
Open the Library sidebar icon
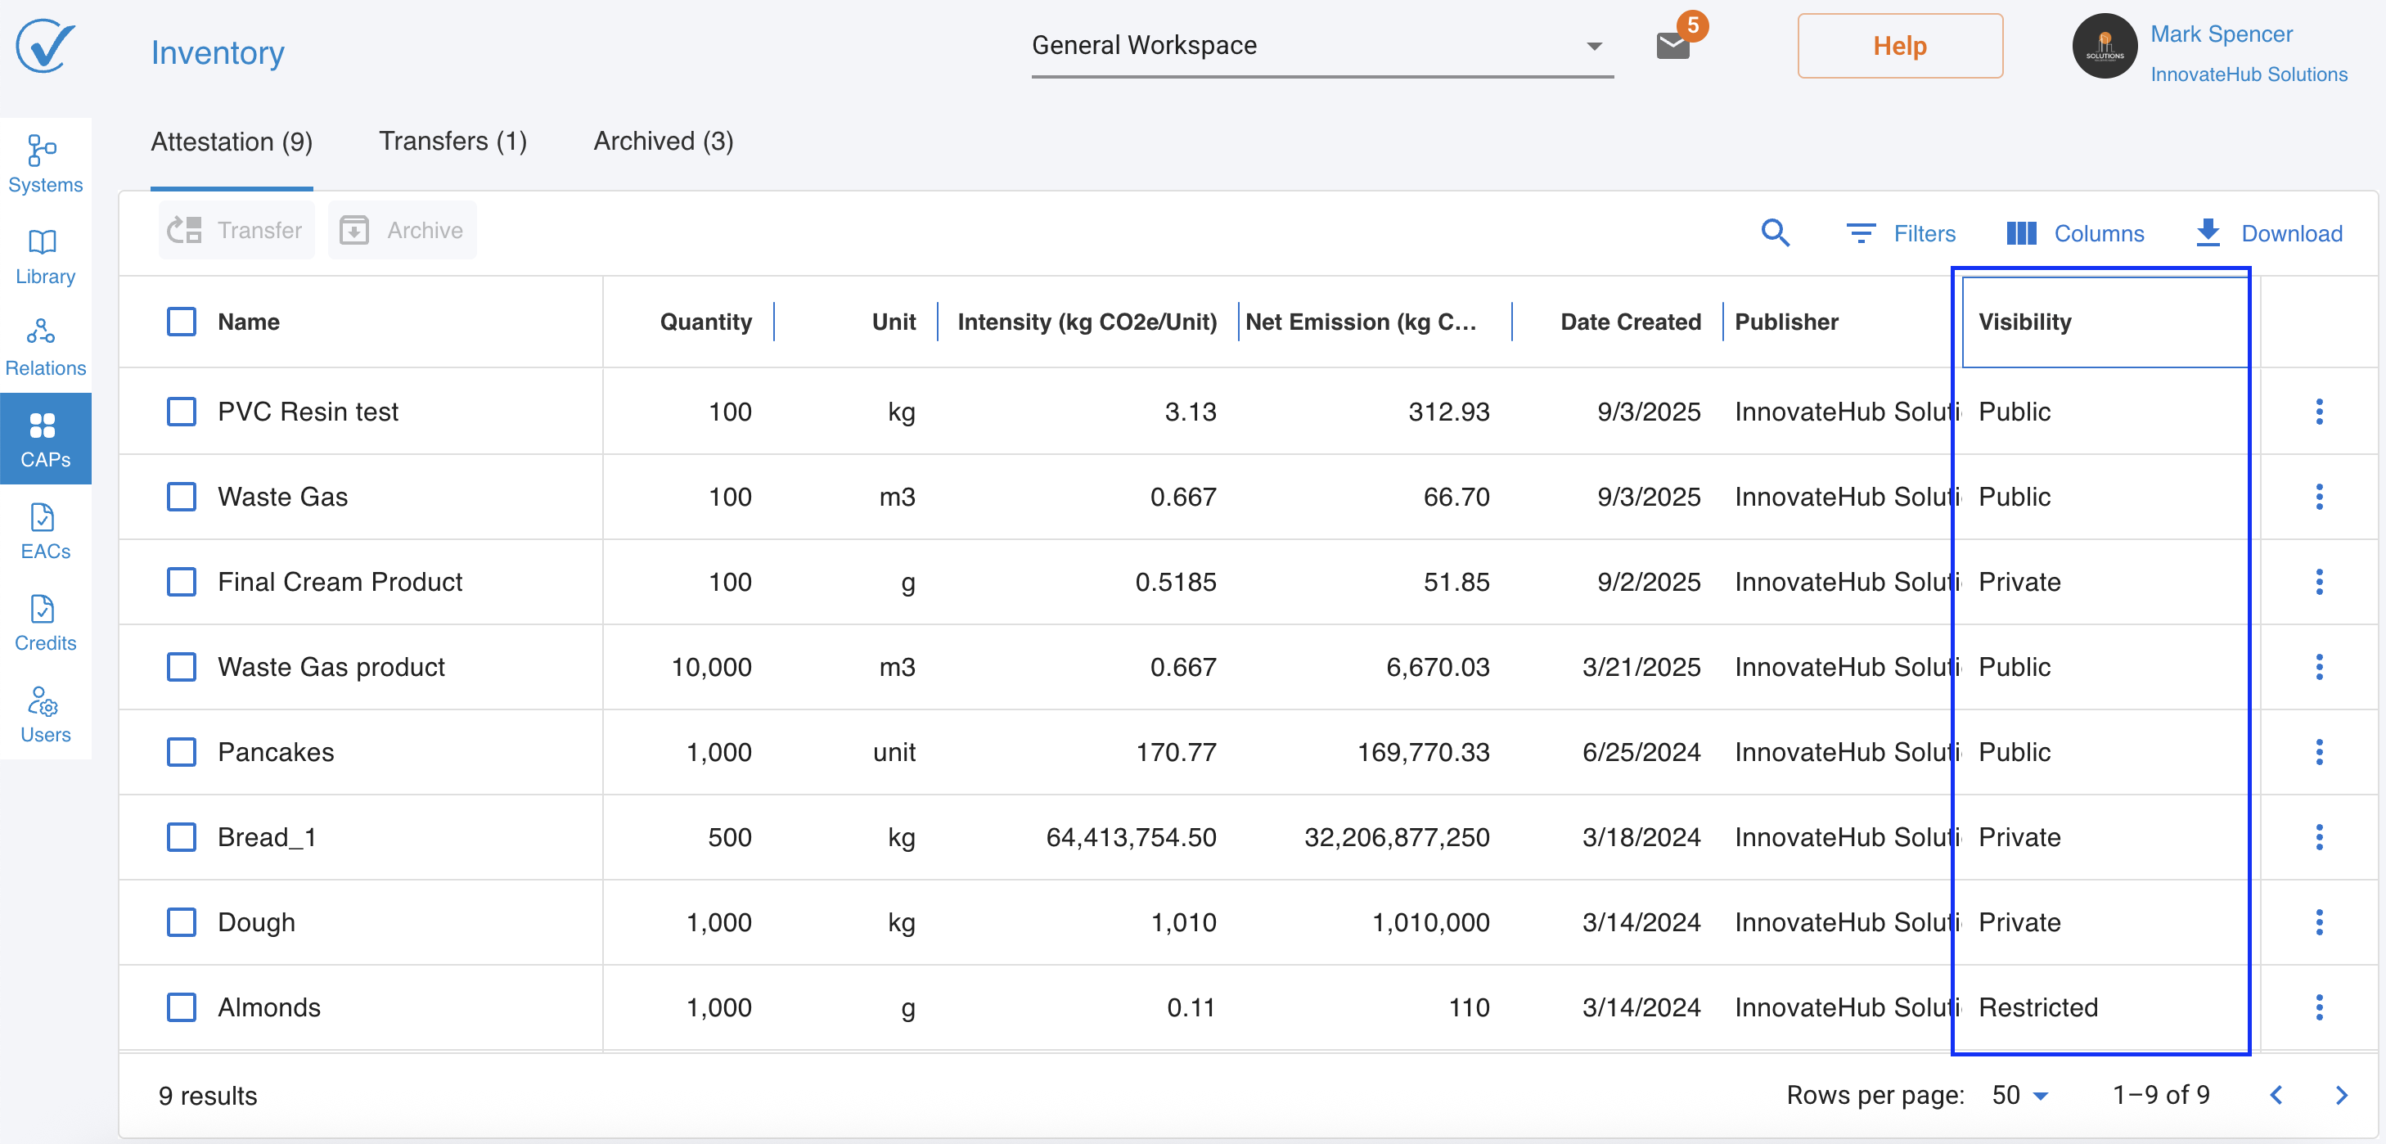[x=44, y=254]
